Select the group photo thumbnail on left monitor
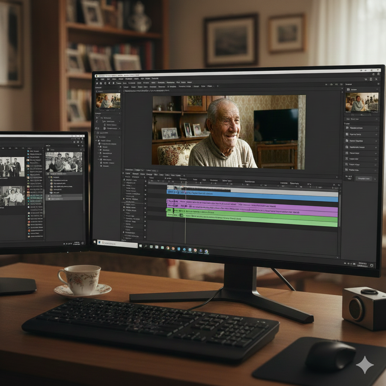Image resolution: width=386 pixels, height=386 pixels. (63, 162)
